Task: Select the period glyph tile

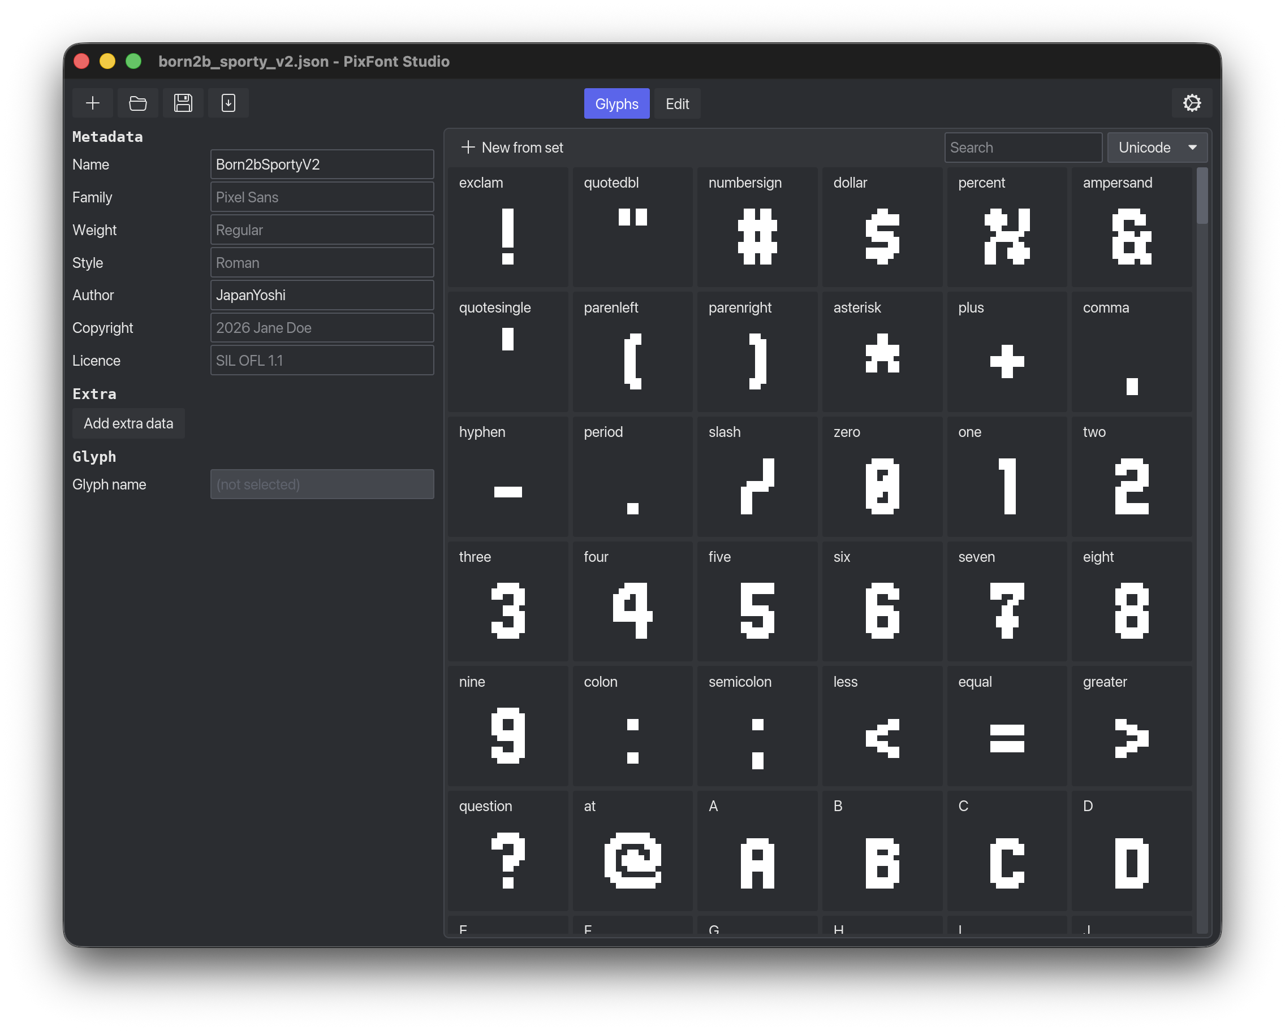Action: pyautogui.click(x=632, y=476)
